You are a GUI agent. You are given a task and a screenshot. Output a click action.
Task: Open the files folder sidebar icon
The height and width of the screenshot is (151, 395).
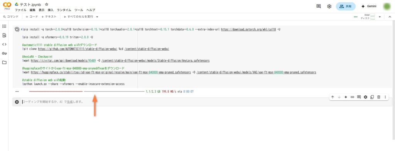point(4,63)
